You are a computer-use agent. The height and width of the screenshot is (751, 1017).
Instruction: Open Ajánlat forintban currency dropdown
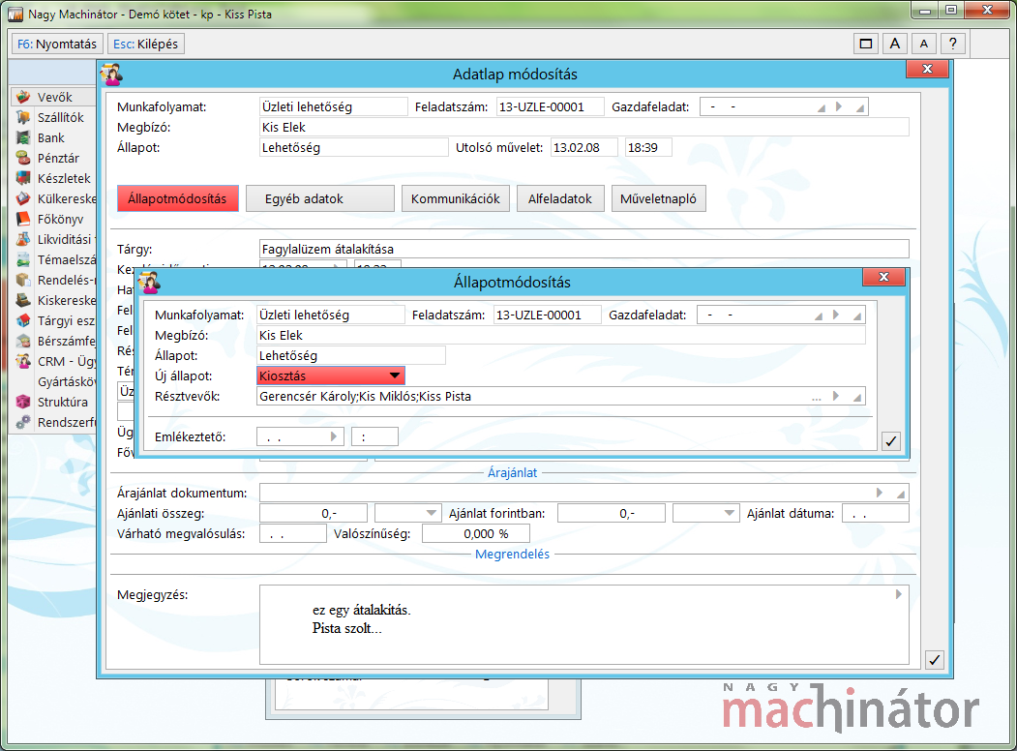coord(729,513)
